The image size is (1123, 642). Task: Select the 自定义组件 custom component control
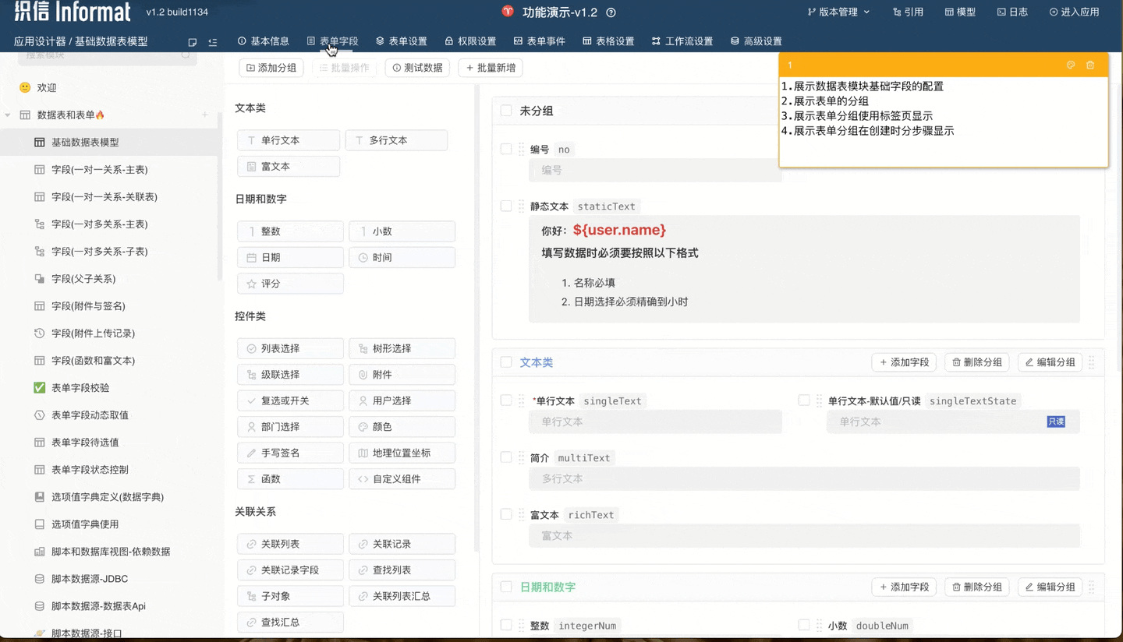(x=402, y=478)
